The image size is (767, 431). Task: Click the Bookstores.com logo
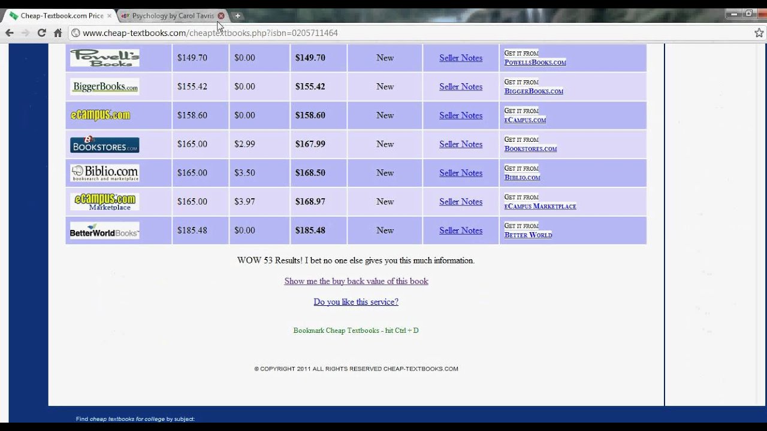pos(105,144)
